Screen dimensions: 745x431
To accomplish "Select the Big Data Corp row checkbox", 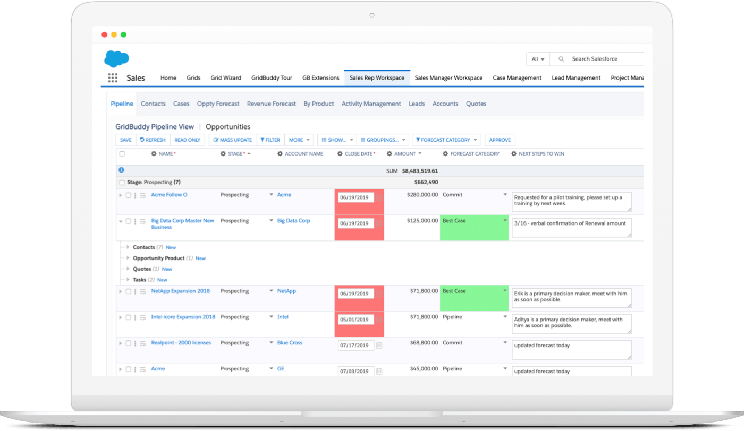I will (128, 221).
